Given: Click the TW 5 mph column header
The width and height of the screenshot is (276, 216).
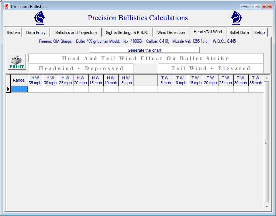Looking at the screenshot, I should pos(165,80).
